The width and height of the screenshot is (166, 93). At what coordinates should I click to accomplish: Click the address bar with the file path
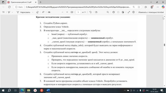78,7
